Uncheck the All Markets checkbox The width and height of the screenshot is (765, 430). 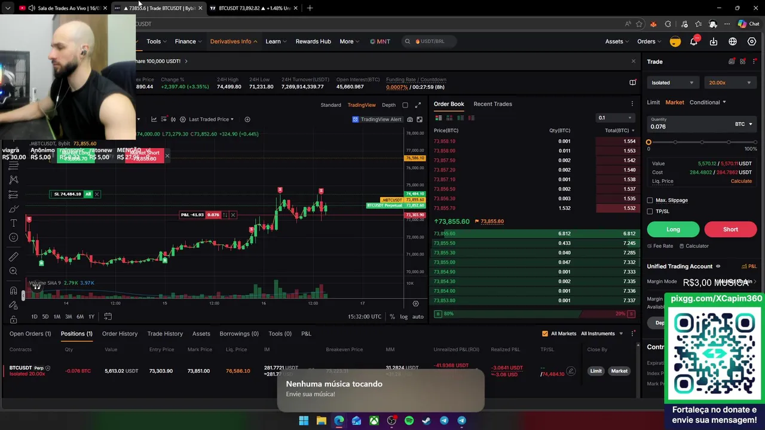544,334
